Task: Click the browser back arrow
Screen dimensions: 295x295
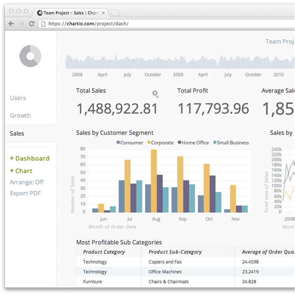Action: [11, 24]
